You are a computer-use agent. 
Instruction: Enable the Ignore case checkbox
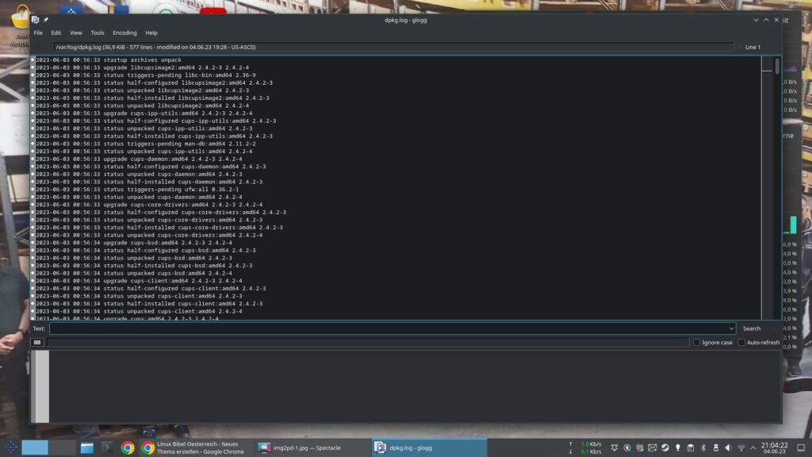(x=696, y=343)
